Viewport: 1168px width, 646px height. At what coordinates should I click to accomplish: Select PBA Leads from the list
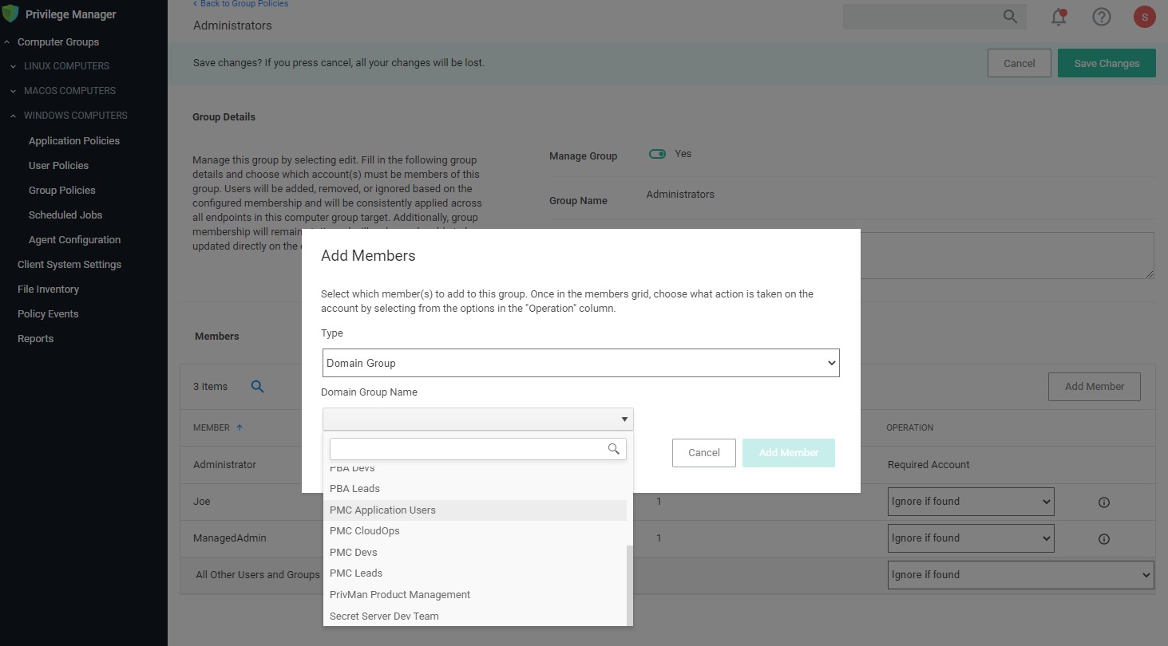coord(475,489)
